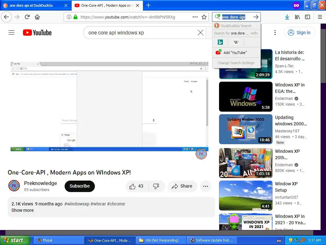Go to YouTube home via logo
326x245 pixels.
click(37, 33)
